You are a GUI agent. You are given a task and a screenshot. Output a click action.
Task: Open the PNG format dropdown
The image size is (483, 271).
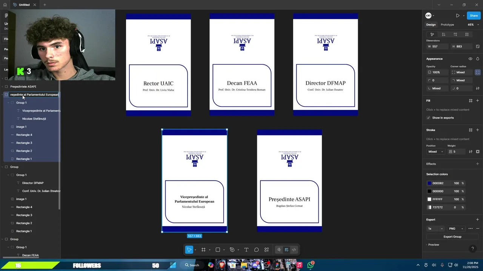pos(456,228)
